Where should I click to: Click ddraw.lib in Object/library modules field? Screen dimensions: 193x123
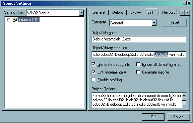pos(147,54)
